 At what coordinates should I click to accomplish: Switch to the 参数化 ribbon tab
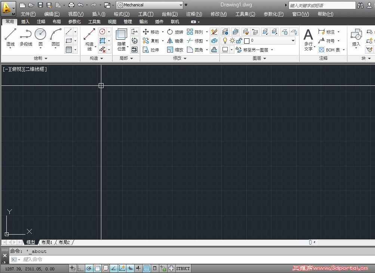pyautogui.click(x=74, y=22)
